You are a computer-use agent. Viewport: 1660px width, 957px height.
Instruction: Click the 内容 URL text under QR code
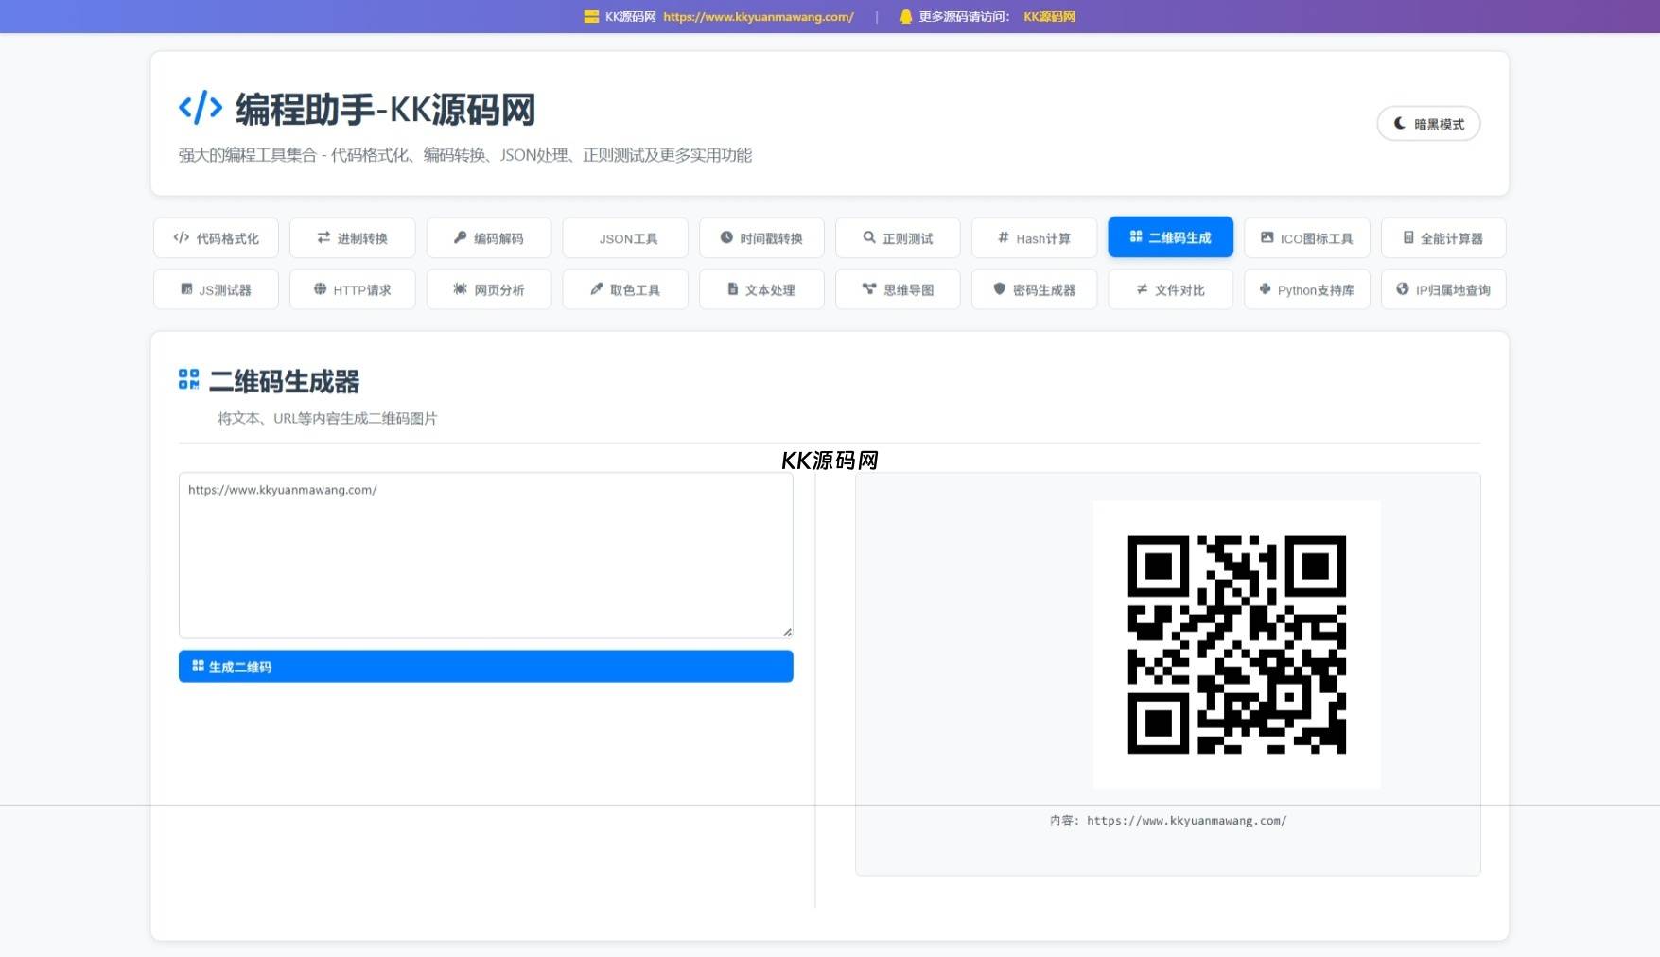(x=1168, y=821)
